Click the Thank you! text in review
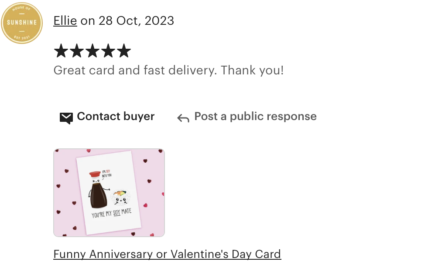425x268 pixels. (x=252, y=70)
